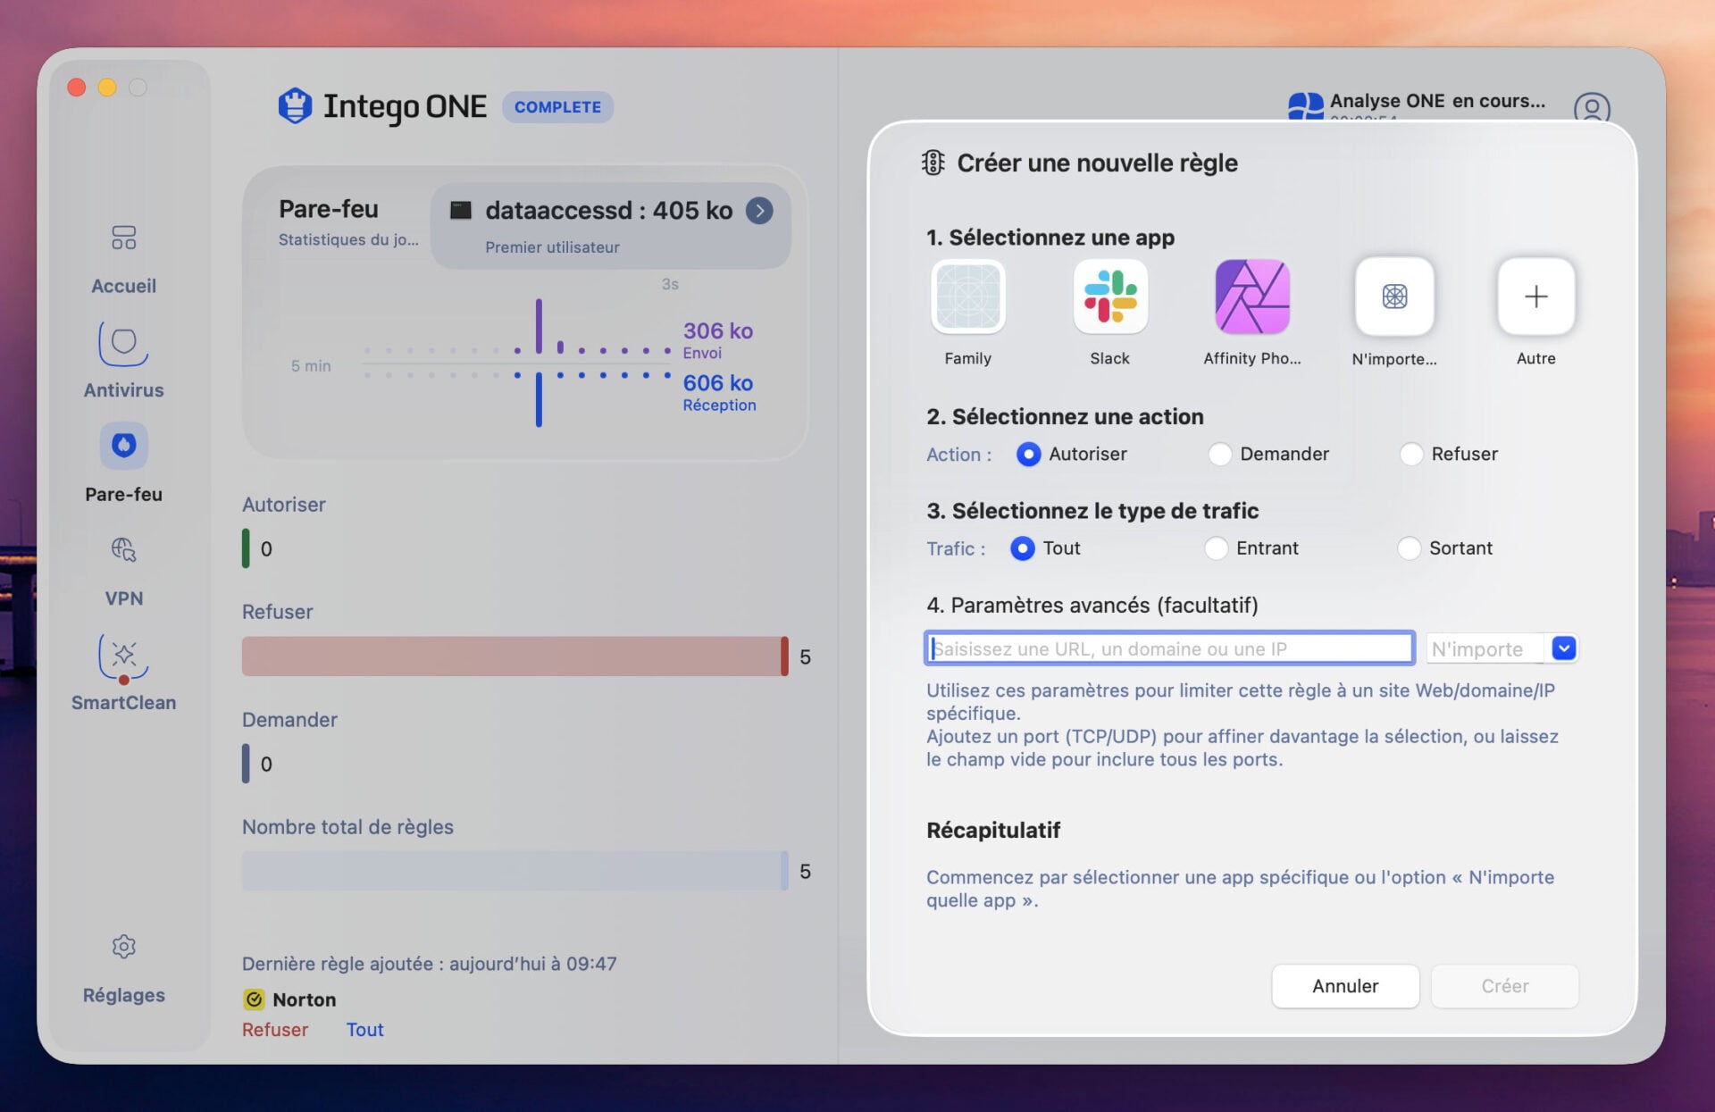Open the Antivirus section icon

pyautogui.click(x=123, y=344)
